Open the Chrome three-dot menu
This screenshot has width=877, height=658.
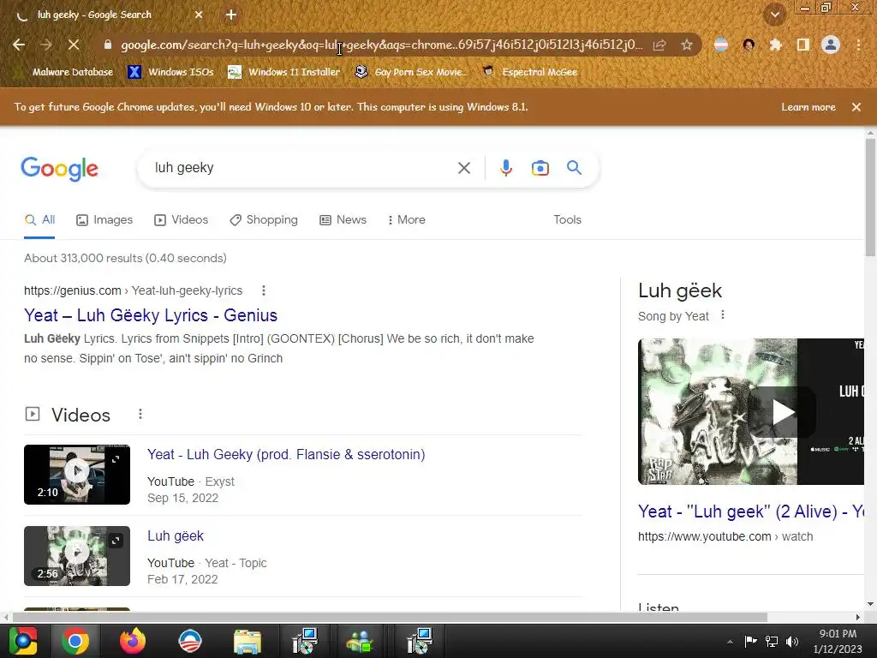coord(858,45)
